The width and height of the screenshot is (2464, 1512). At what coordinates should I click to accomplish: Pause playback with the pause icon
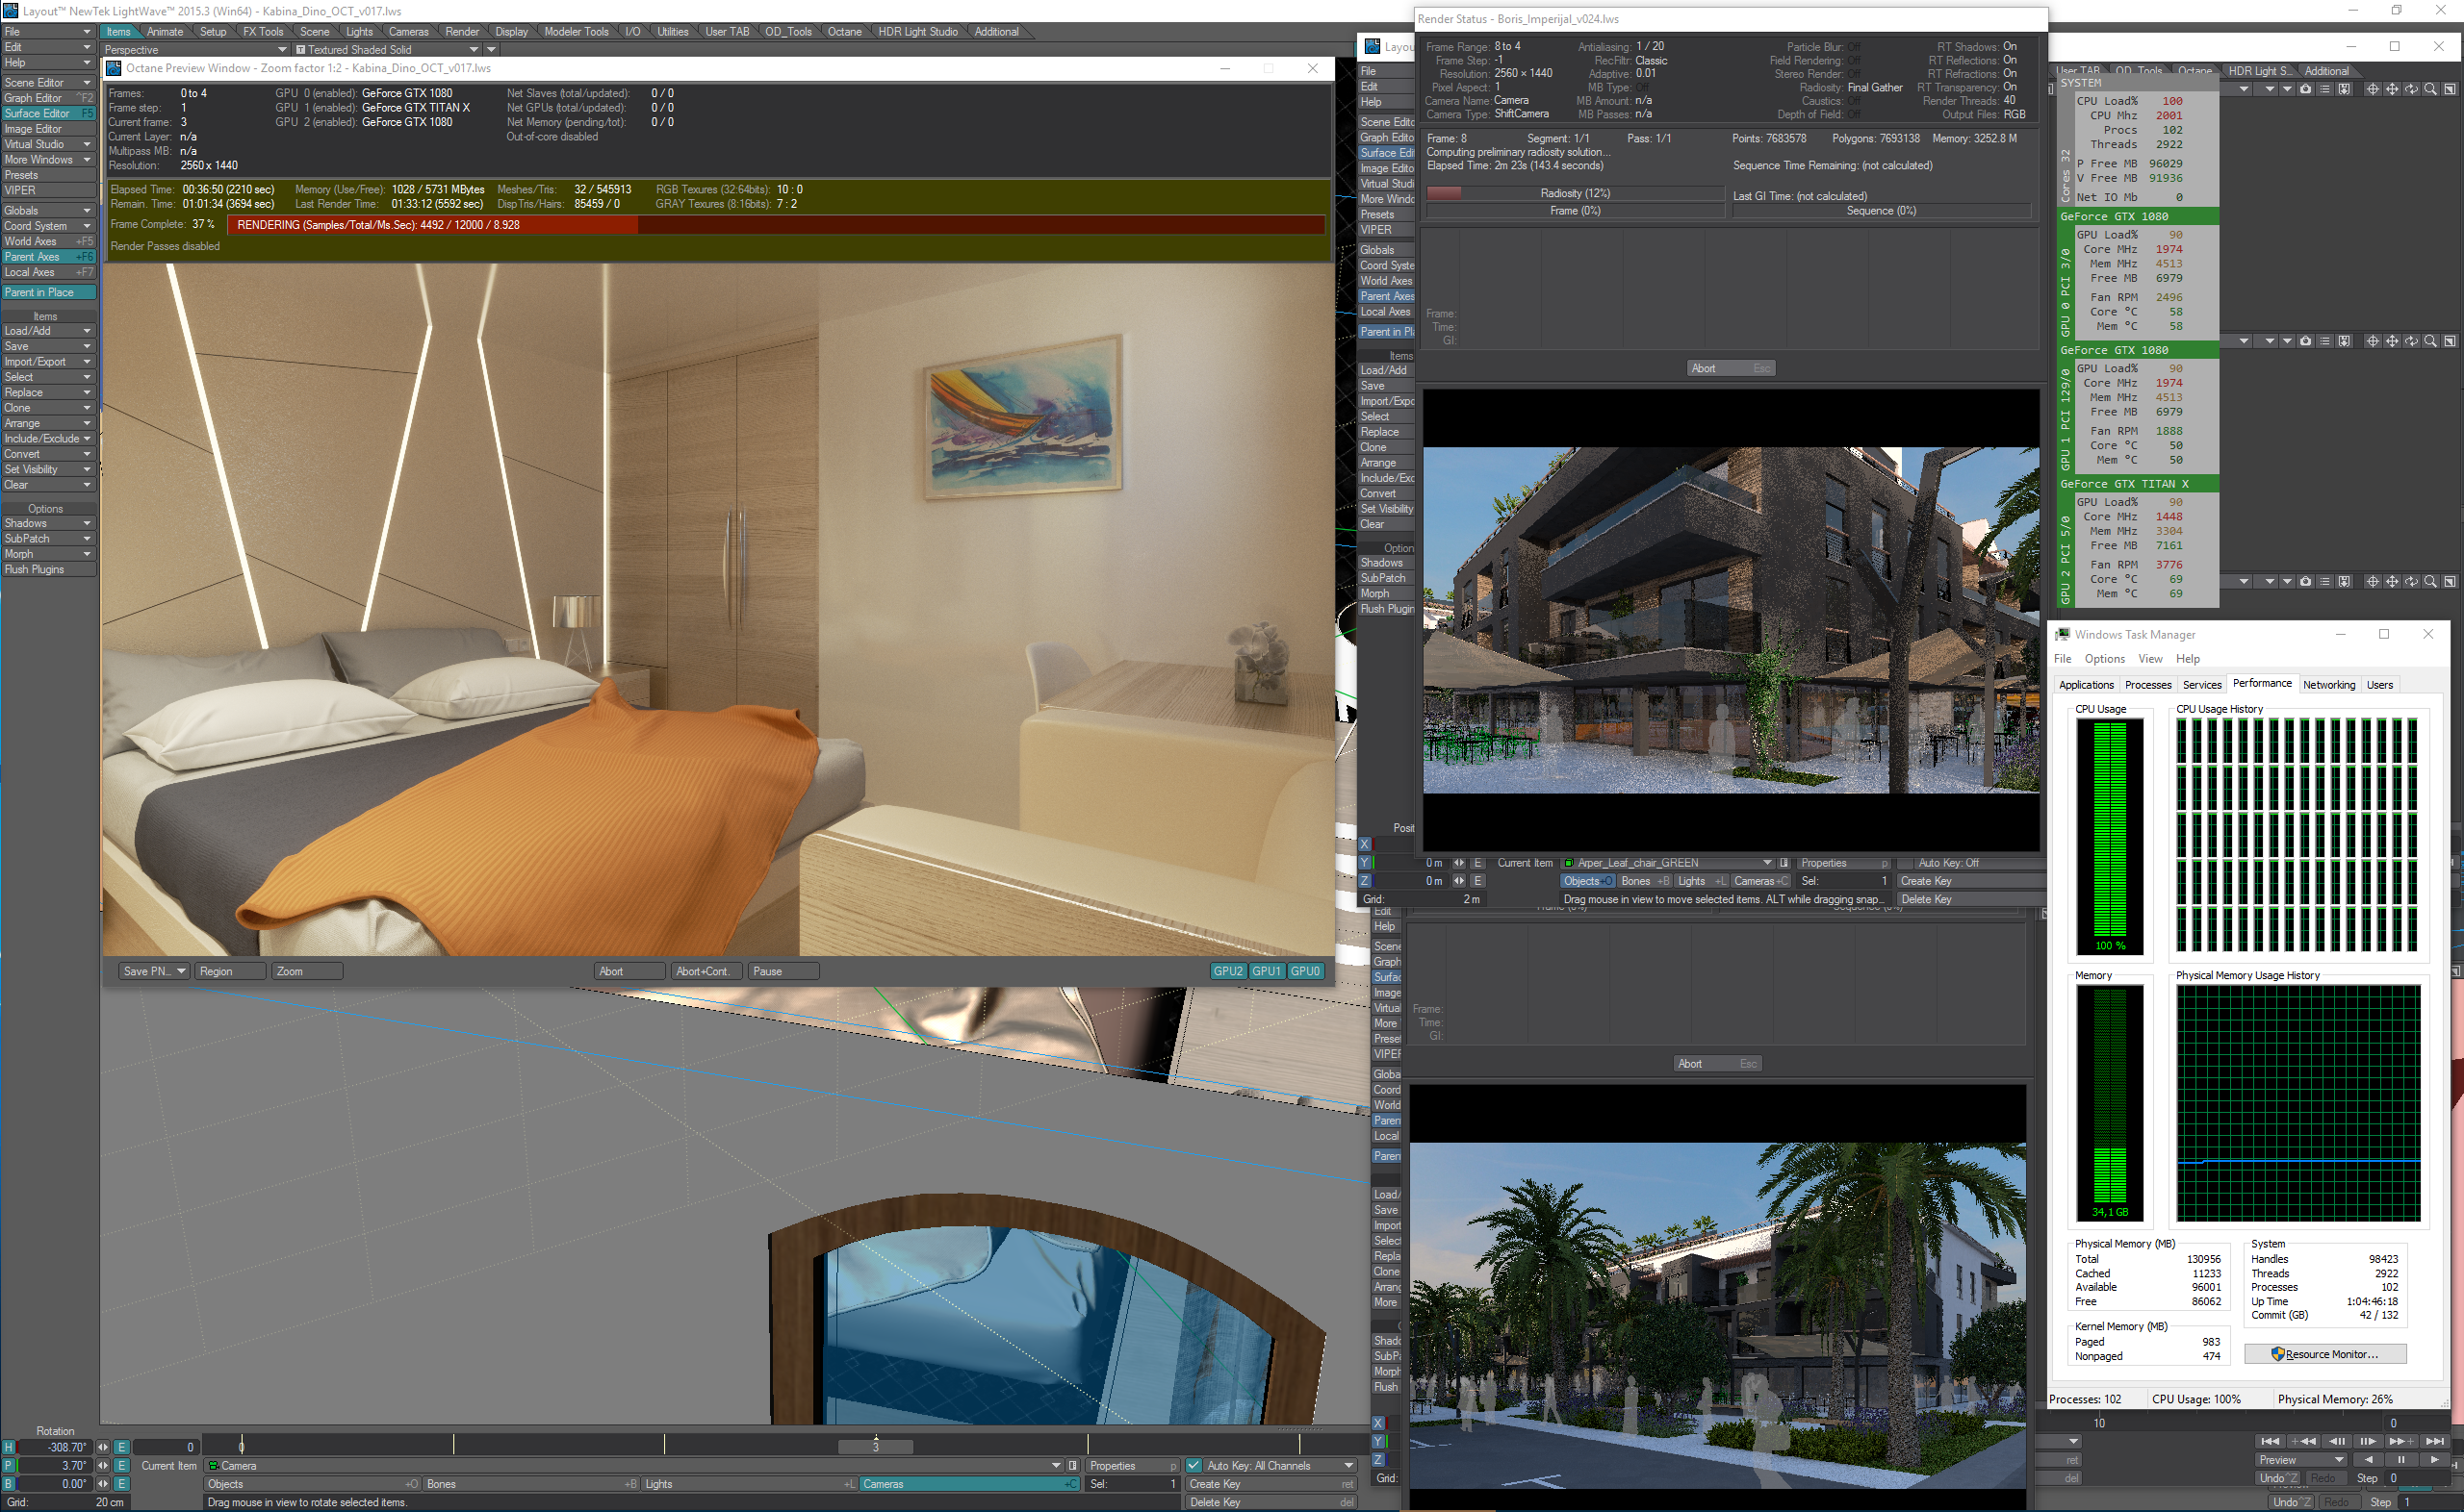(2400, 1460)
